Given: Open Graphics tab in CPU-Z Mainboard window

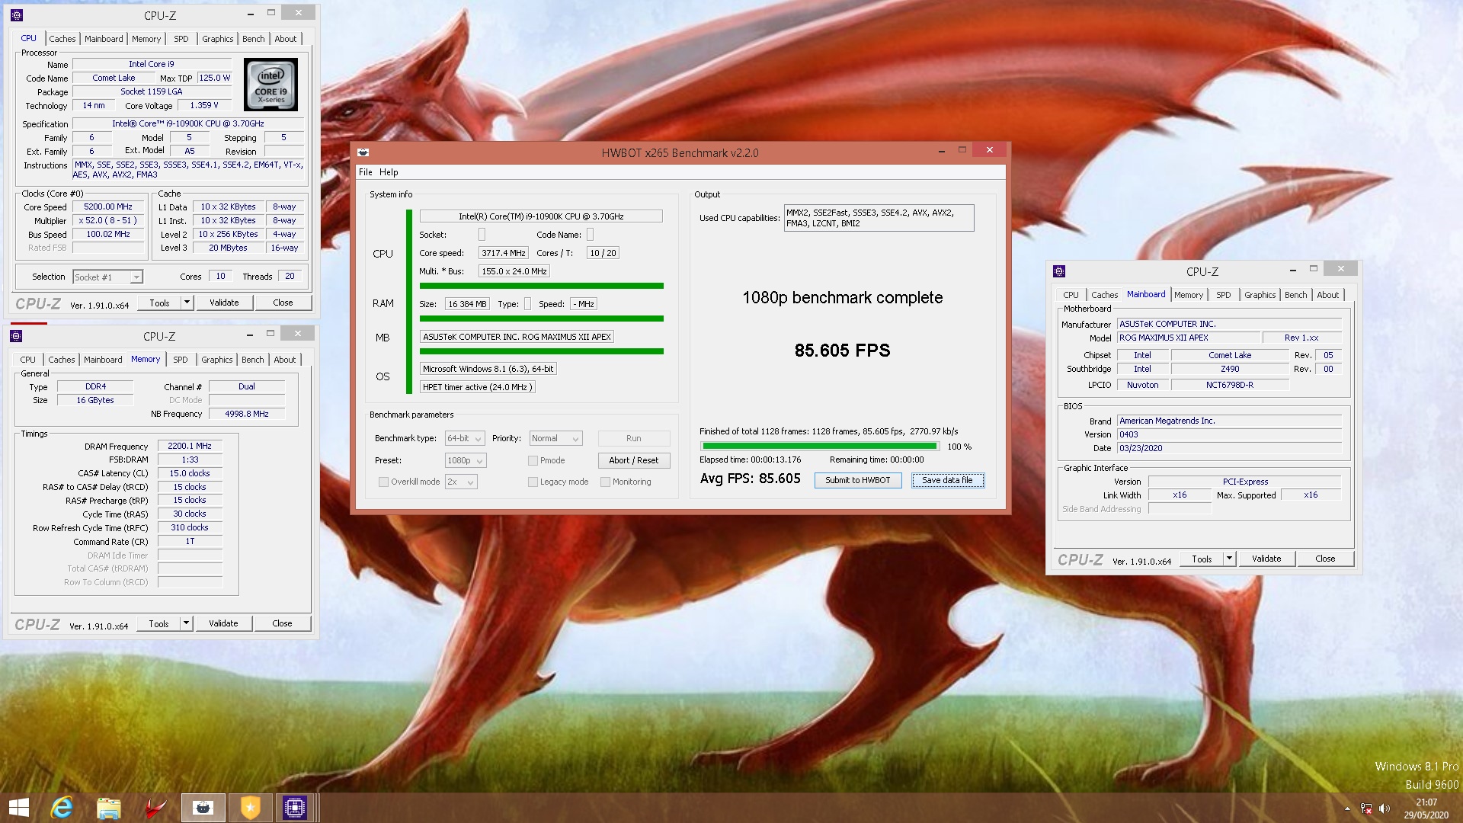Looking at the screenshot, I should pyautogui.click(x=1260, y=295).
